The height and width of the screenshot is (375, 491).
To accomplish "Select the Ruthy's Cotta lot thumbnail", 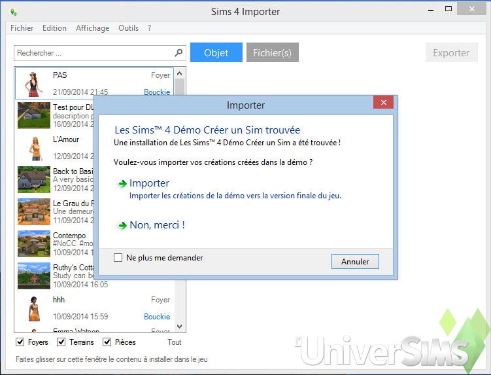I will pos(34,276).
